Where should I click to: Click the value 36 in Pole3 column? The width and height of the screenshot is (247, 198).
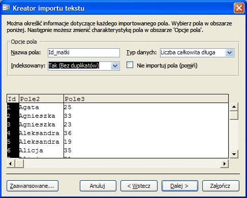[68, 133]
